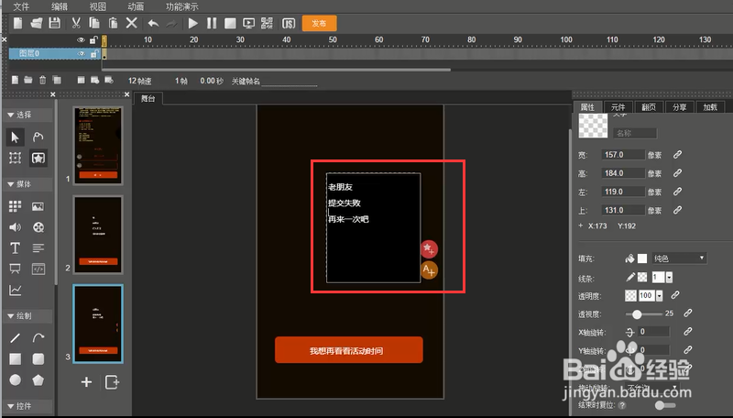Select the pentagon polygon shape tool
Screen dimensions: 733x418
pyautogui.click(x=38, y=380)
